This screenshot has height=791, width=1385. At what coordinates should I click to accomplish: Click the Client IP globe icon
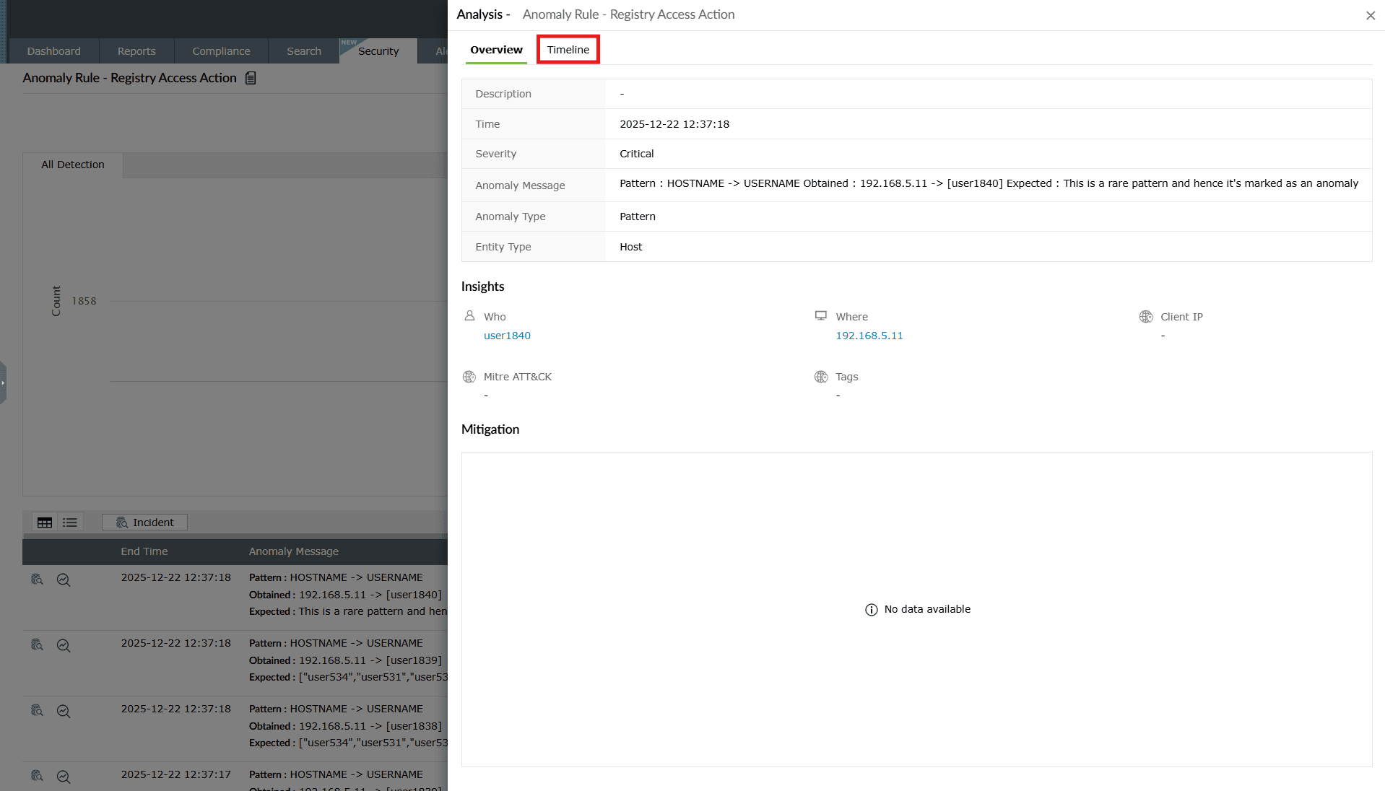coord(1145,316)
